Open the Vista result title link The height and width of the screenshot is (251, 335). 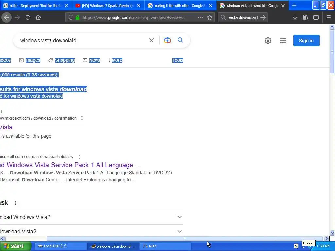(7, 127)
